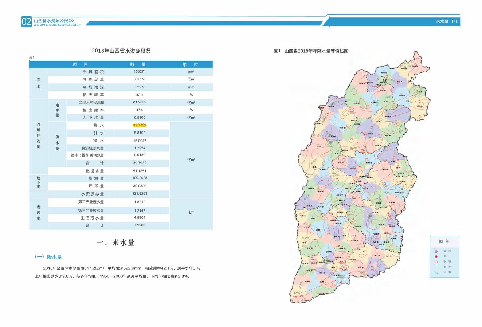Click the blue page number badge '02'

[27, 22]
